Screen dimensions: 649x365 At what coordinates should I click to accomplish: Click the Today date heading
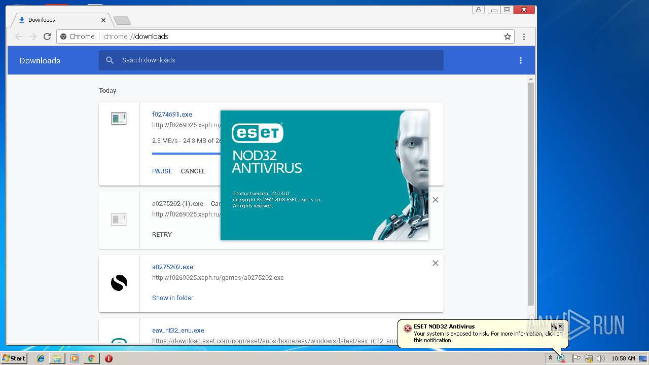tap(107, 91)
